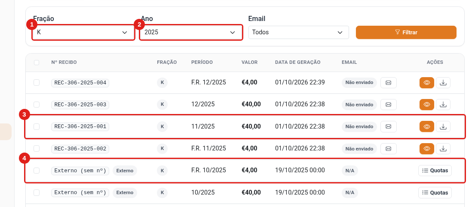
Task: Select checkbox of Externo row F.R. 10/2025
Action: 37,171
